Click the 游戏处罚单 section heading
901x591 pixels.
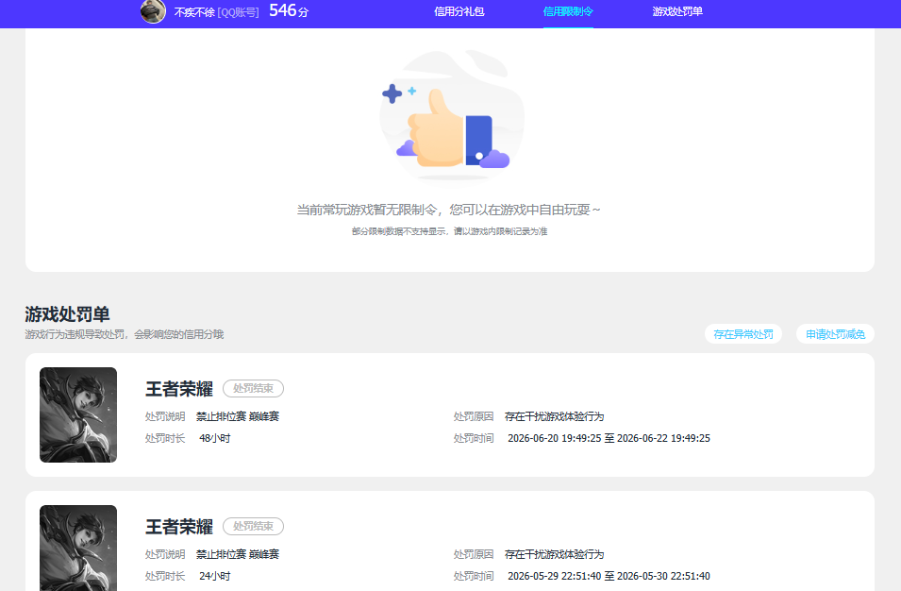[x=67, y=313]
